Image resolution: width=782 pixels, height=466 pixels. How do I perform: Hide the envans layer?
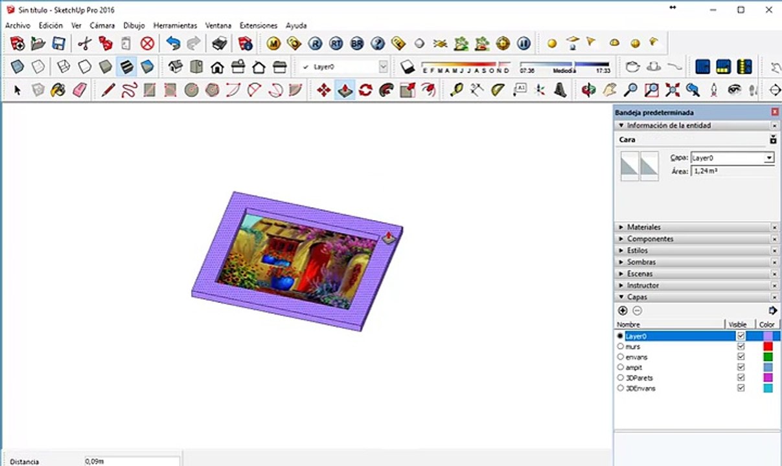tap(741, 357)
